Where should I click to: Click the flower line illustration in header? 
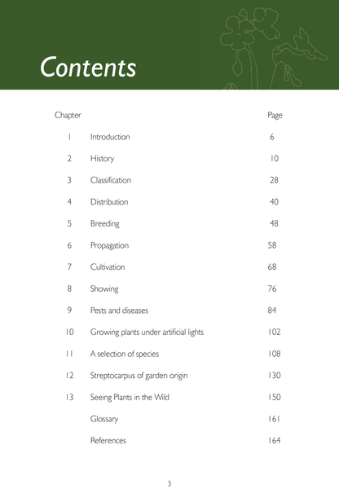coord(272,48)
